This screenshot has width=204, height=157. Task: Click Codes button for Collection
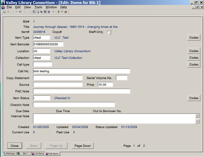pos(194,58)
